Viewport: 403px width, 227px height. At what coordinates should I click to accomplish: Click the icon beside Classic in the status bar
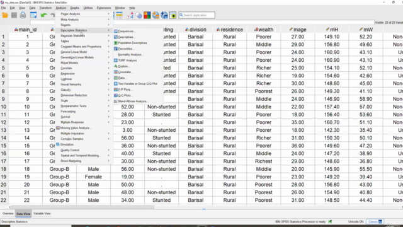pyautogui.click(x=380, y=221)
